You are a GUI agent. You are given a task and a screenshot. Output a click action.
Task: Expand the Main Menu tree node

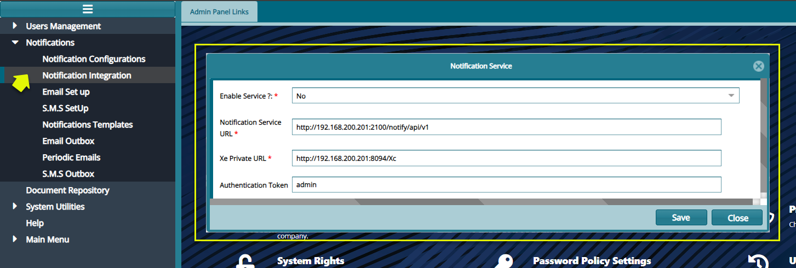pyautogui.click(x=15, y=239)
